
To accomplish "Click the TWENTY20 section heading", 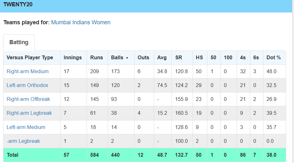I will click(18, 4).
